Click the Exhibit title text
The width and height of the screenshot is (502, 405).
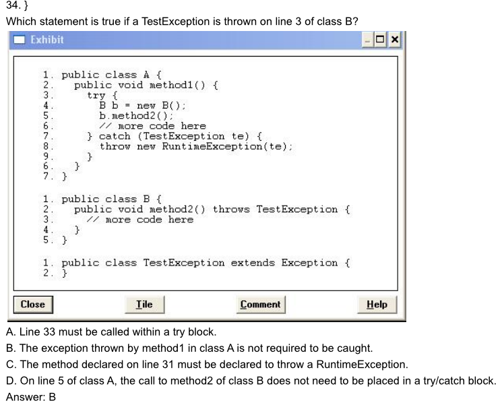pos(47,40)
